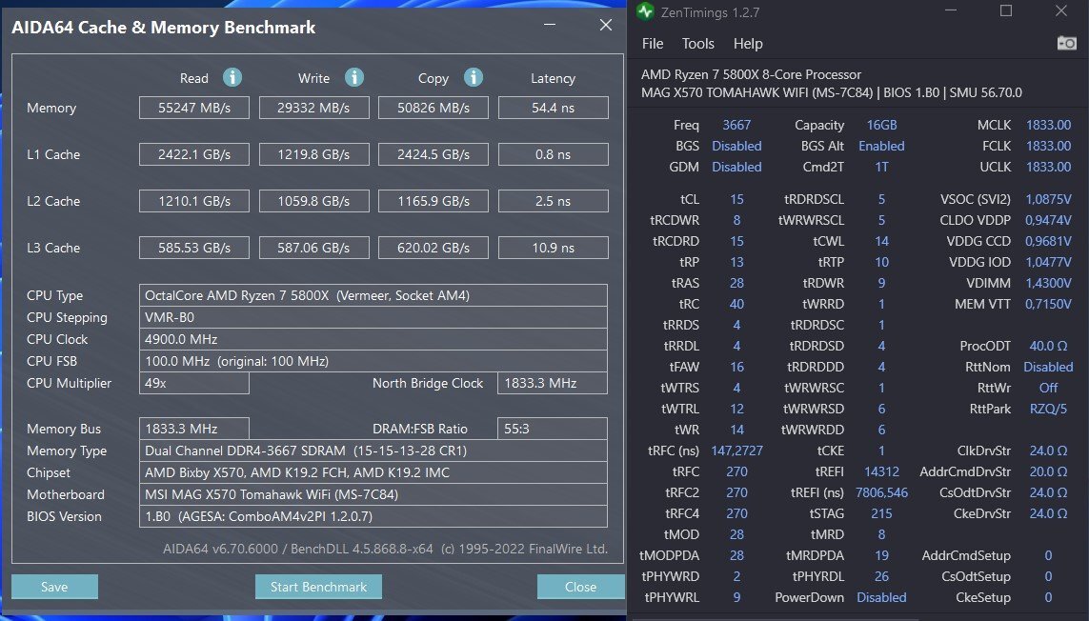This screenshot has height=621, width=1089.
Task: Select the Memory Read value 55247 MB/s
Action: (x=193, y=108)
